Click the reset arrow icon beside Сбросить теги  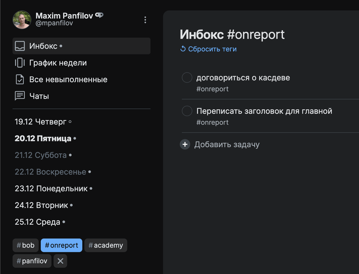182,49
